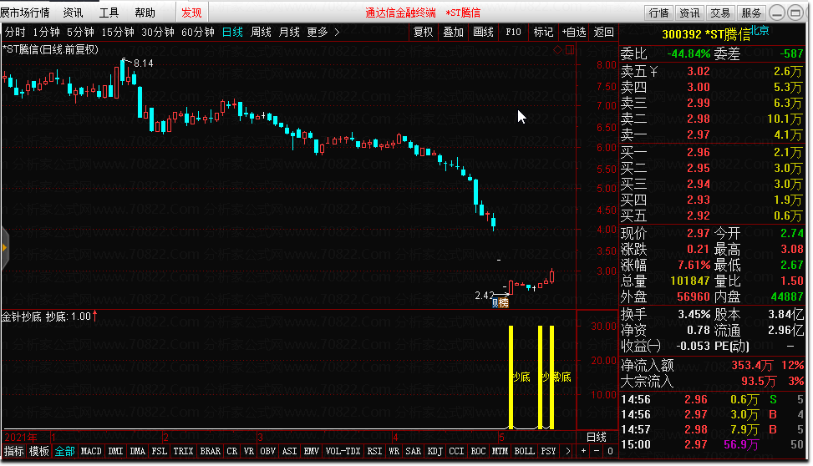Select the 5分钟 period

click(80, 32)
